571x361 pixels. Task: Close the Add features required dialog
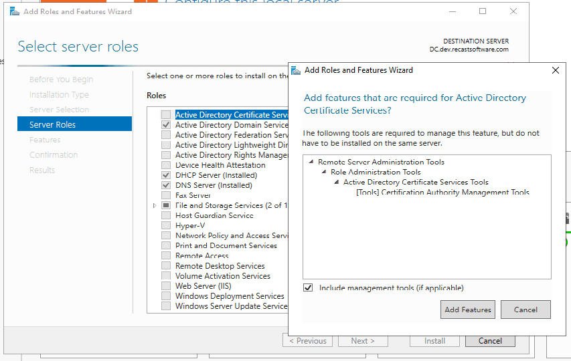click(555, 70)
